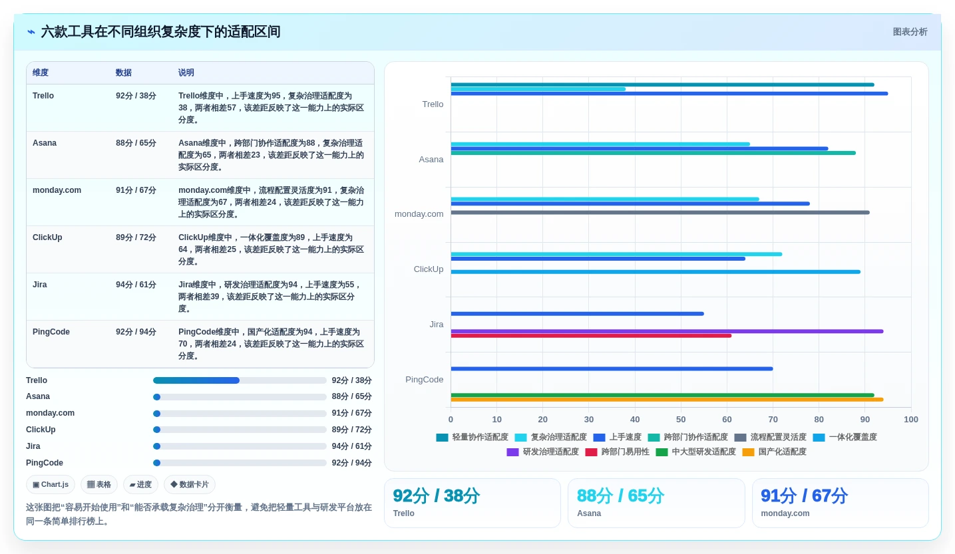
Task: Click the Trello progress bar
Action: (240, 380)
